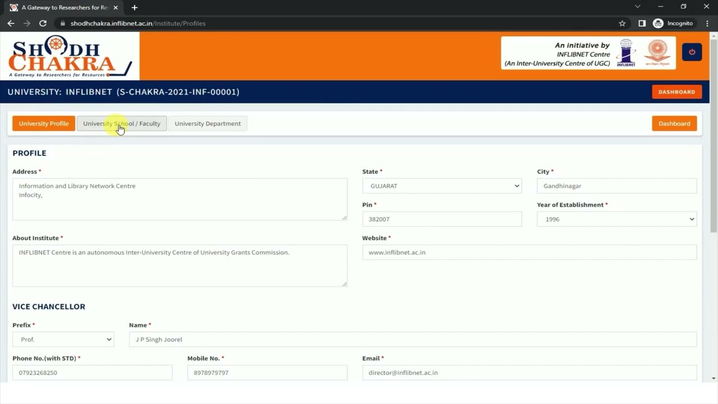
Task: Click the Incognito profile icon
Action: coord(658,24)
